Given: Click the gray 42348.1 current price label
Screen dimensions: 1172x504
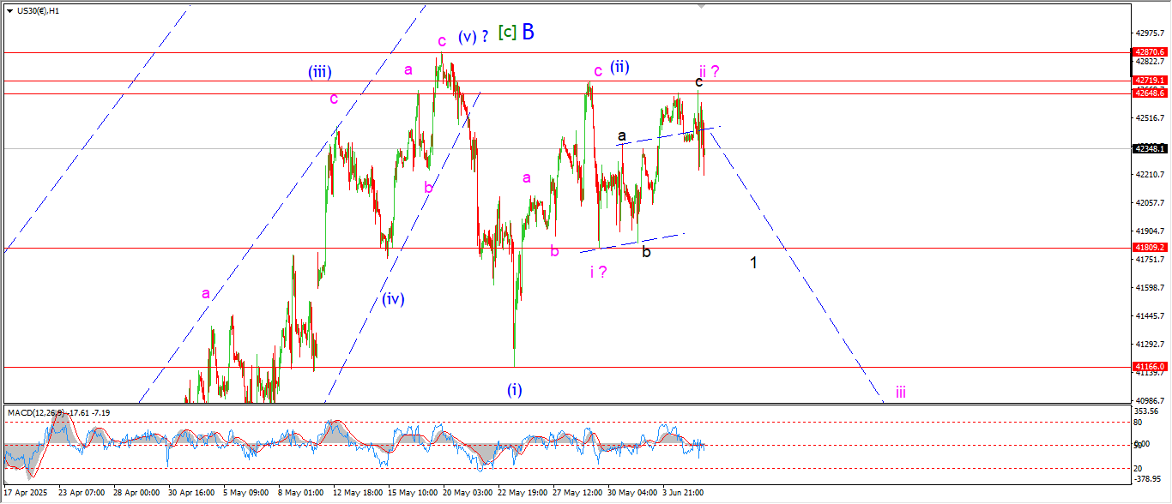Looking at the screenshot, I should point(1150,148).
